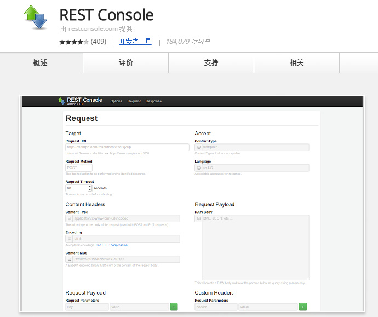
Task: Click the Request Timeout value field
Action: click(x=77, y=188)
